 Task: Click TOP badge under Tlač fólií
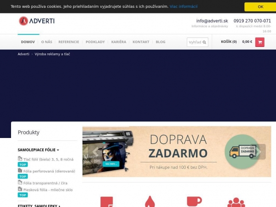point(23,165)
